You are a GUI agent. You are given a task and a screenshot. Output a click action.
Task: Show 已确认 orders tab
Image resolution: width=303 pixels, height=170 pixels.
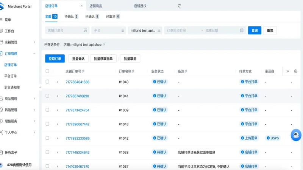92,16
